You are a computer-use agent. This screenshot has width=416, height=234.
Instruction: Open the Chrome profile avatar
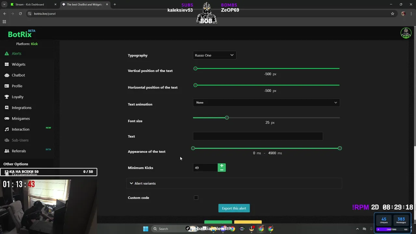[x=403, y=14]
